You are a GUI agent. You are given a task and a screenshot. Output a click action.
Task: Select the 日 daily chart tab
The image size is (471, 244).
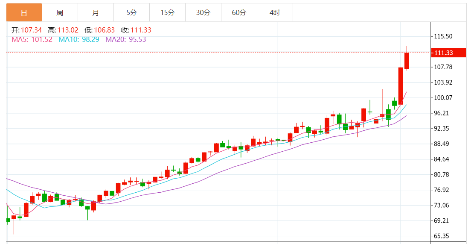pos(24,13)
